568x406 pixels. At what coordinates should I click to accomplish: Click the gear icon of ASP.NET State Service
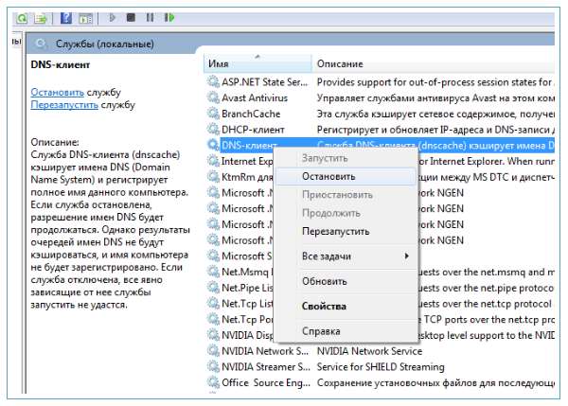tap(213, 81)
